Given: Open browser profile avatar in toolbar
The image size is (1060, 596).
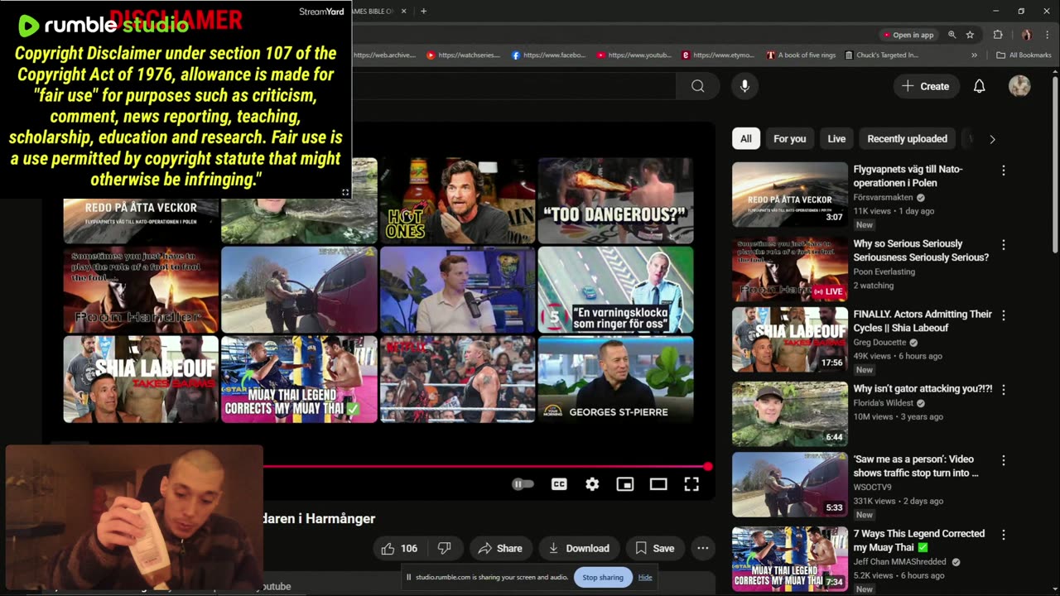Looking at the screenshot, I should tap(1027, 35).
